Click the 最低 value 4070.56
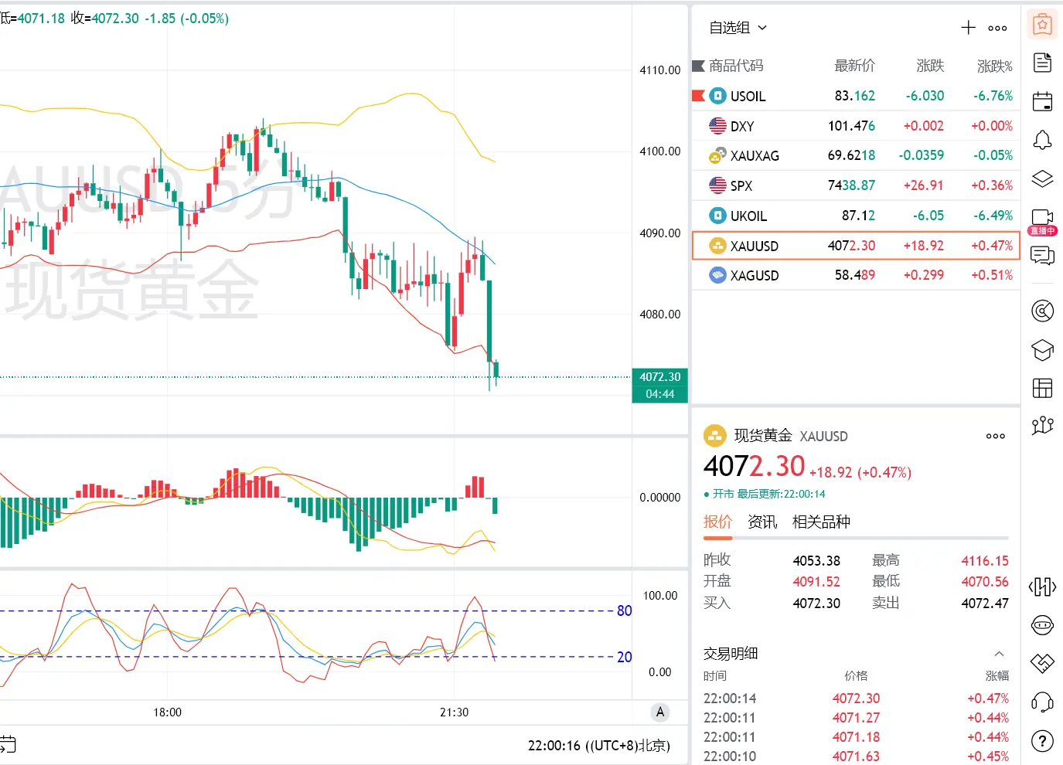The width and height of the screenshot is (1063, 765). point(985,581)
